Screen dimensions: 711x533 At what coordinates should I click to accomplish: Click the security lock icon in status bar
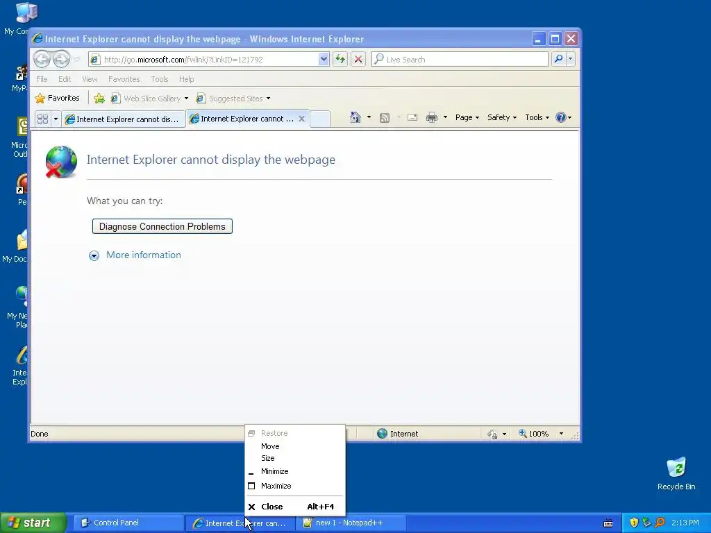(492, 434)
